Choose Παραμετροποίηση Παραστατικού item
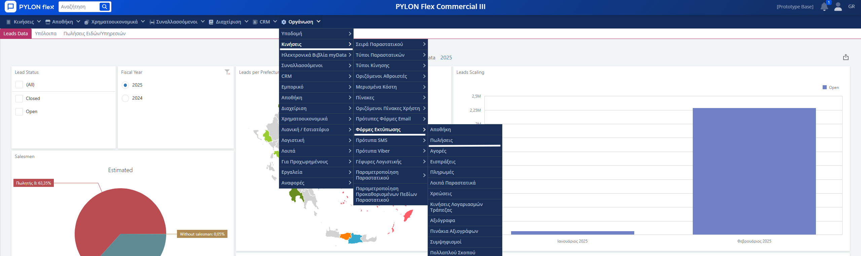The height and width of the screenshot is (256, 861). tap(390, 175)
